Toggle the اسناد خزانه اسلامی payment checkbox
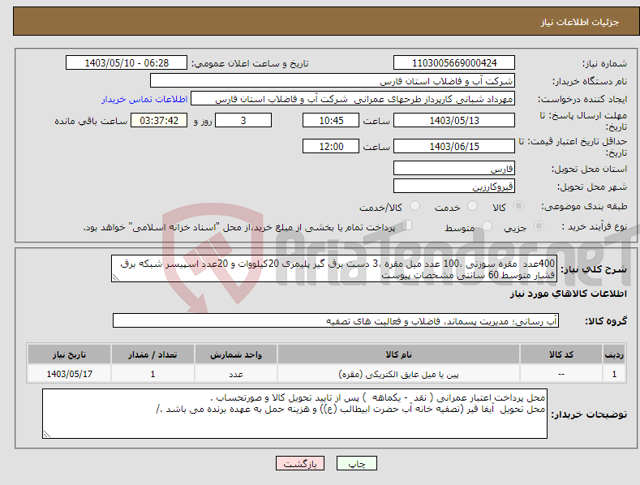This screenshot has height=485, width=640. pos(407,225)
